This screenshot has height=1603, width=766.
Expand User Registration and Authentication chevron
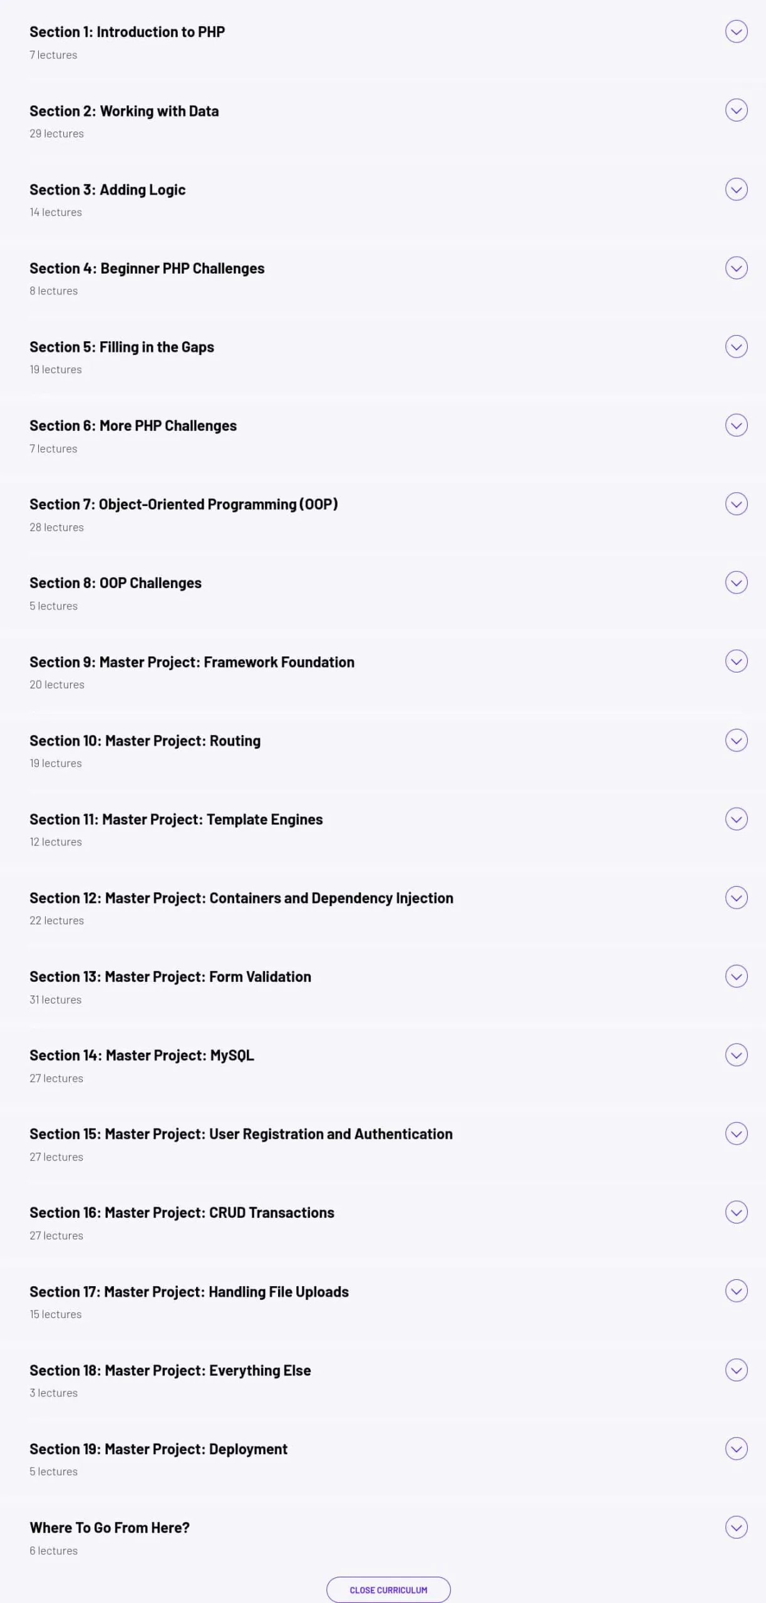point(736,1133)
